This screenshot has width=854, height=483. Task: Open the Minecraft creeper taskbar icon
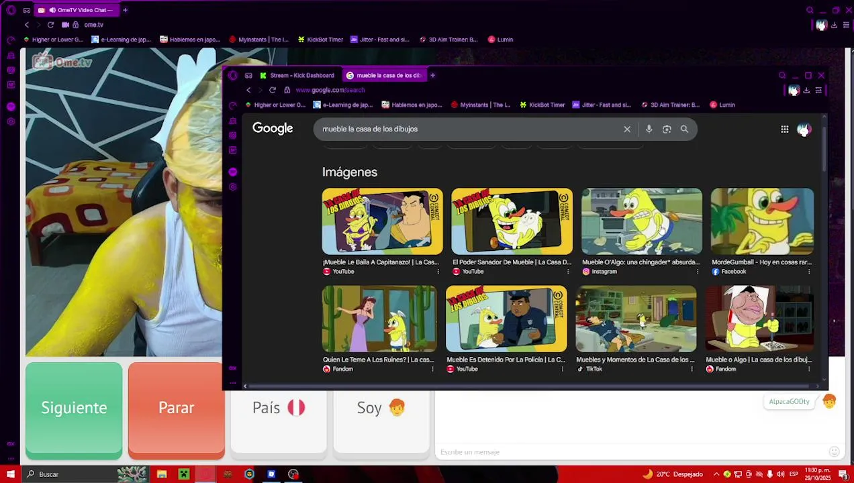tap(183, 474)
